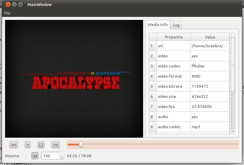Click the vertical scrollbar thumb in table
Image resolution: width=244 pixels, height=165 pixels.
[x=233, y=65]
